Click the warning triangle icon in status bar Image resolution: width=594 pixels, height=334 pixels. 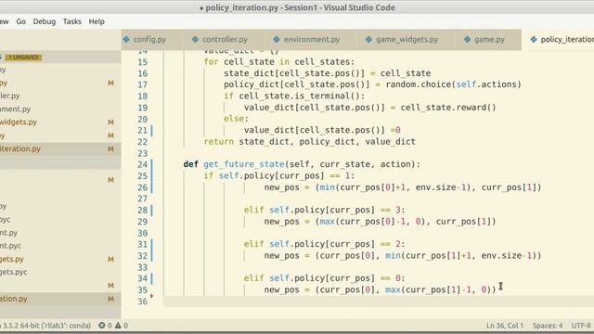click(118, 326)
